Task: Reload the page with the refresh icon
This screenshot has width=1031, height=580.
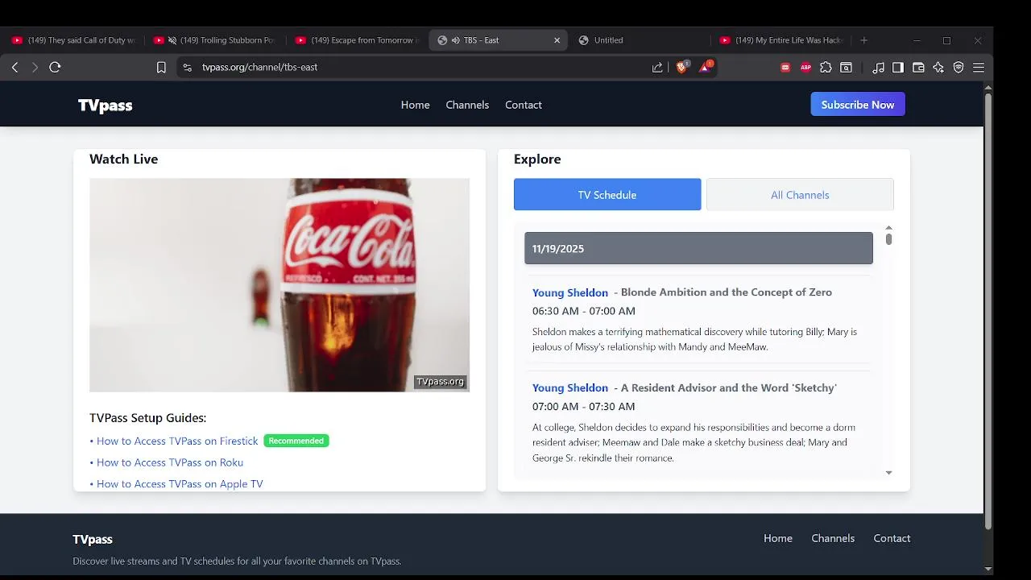Action: click(55, 68)
